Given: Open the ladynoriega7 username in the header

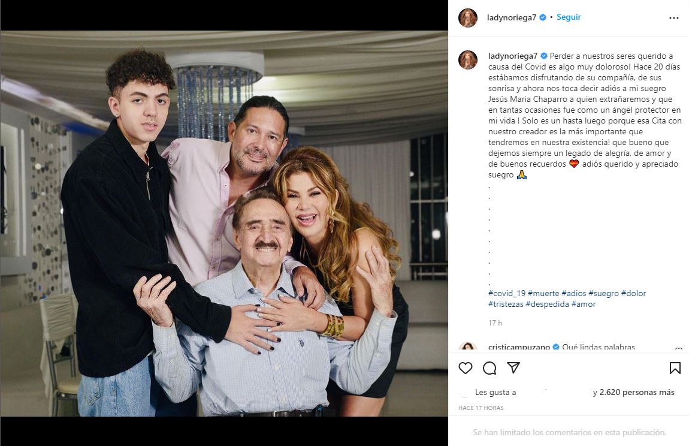Looking at the screenshot, I should point(512,18).
